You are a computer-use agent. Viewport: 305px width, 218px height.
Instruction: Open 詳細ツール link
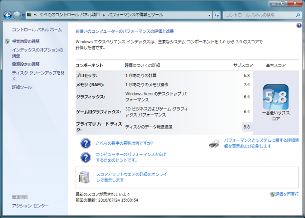[x=22, y=87]
